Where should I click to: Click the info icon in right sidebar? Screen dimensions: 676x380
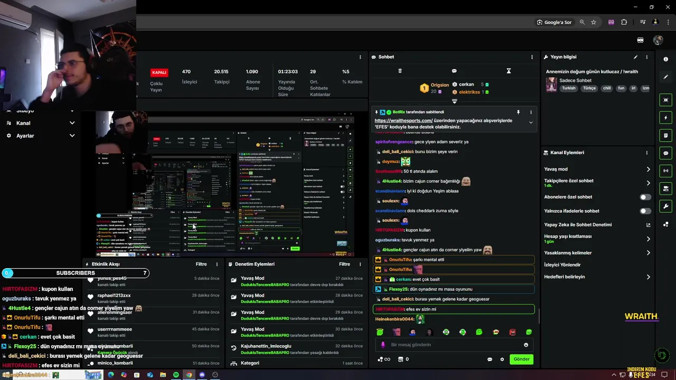coord(666,59)
